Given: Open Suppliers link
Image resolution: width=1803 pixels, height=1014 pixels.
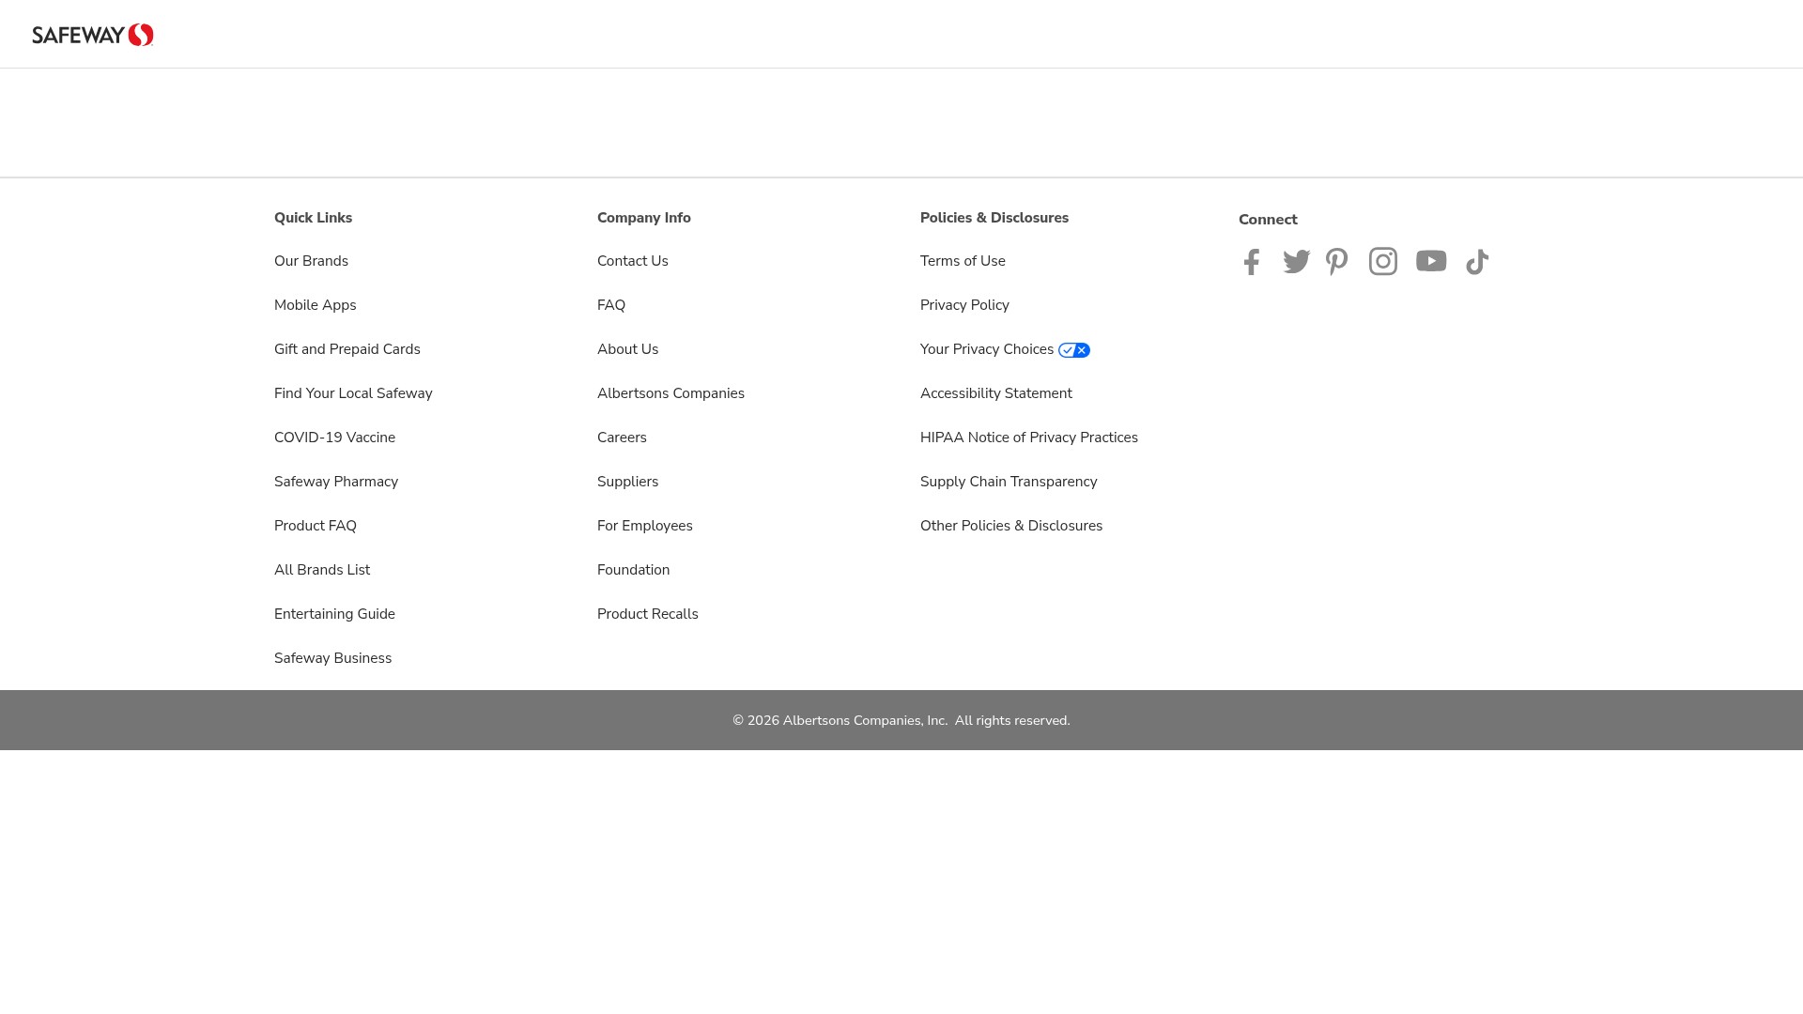Looking at the screenshot, I should click(x=628, y=482).
